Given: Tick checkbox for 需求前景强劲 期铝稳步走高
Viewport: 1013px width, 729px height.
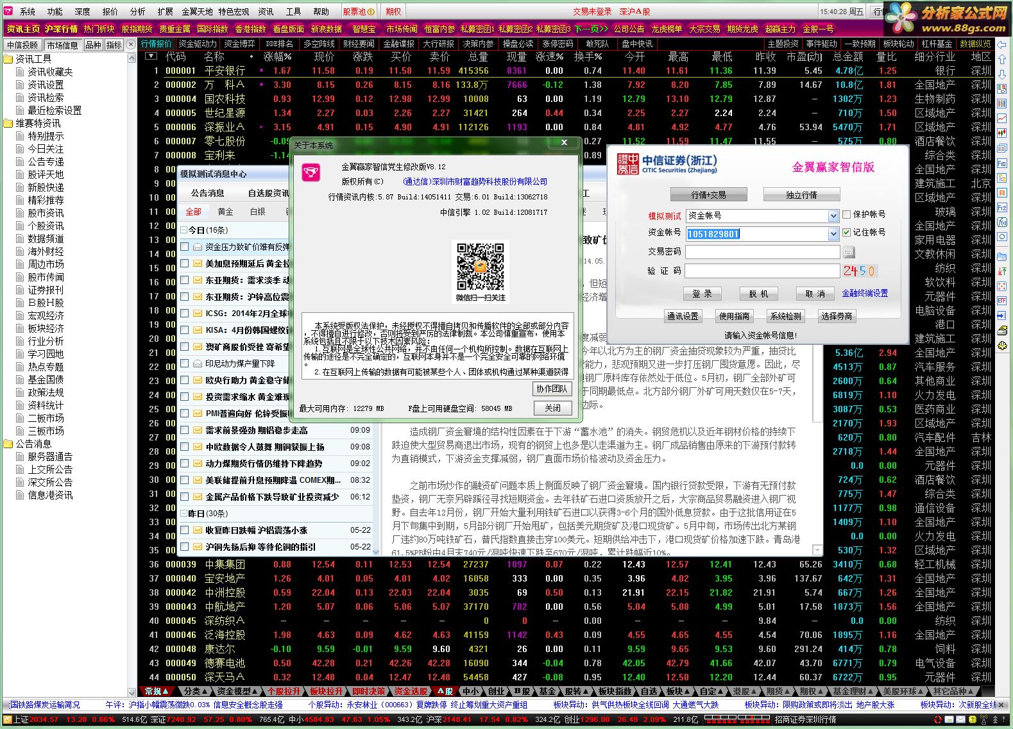Looking at the screenshot, I should (x=185, y=430).
